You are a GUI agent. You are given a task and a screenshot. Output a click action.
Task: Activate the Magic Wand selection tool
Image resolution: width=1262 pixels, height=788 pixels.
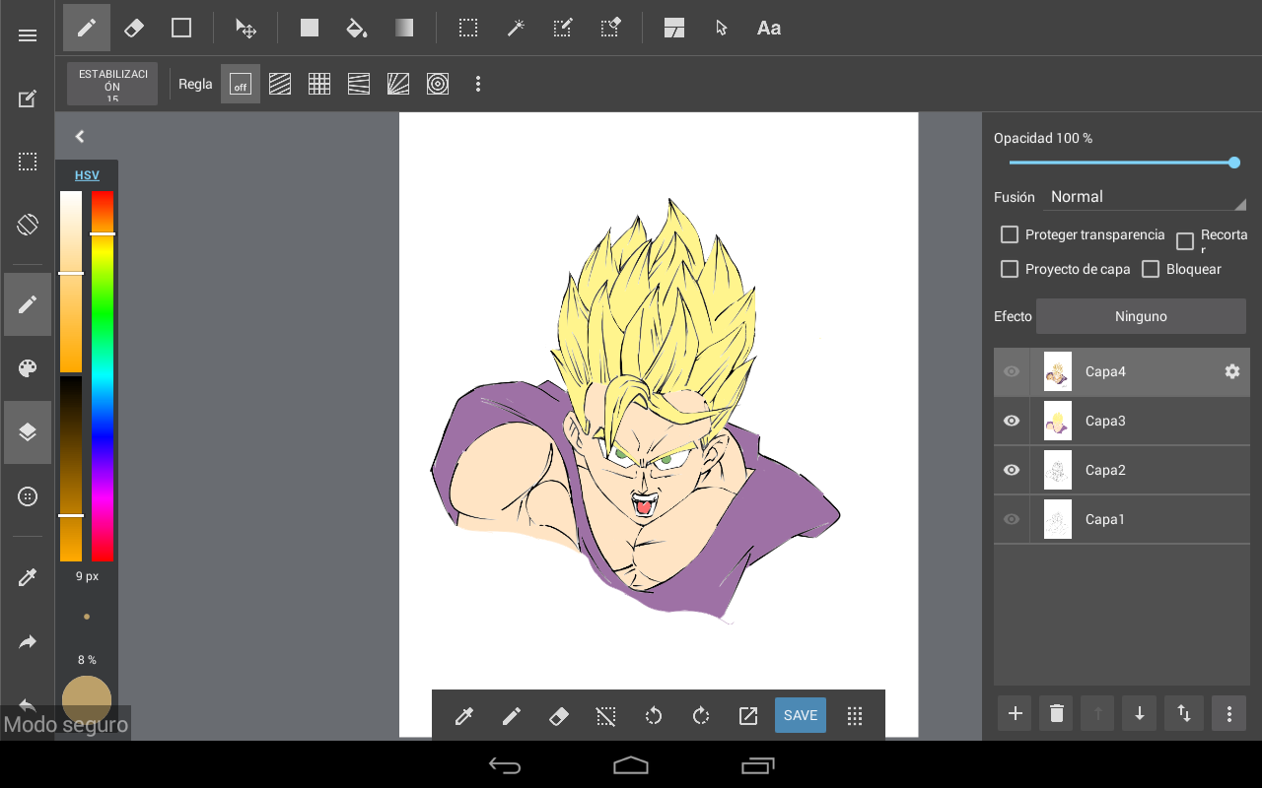click(516, 29)
